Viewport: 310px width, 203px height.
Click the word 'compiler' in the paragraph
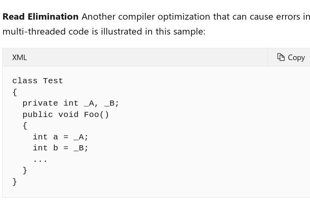click(x=136, y=17)
